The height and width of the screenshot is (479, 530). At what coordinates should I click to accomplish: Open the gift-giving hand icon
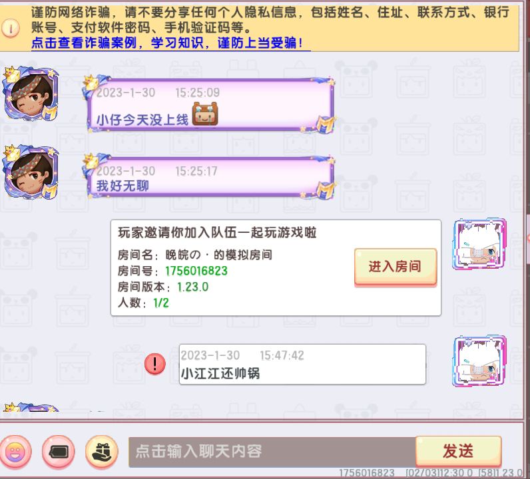(x=102, y=452)
